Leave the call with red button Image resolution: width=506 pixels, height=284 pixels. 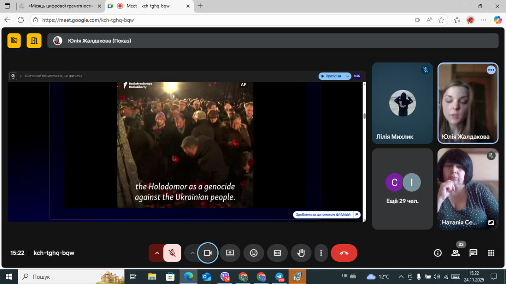[344, 253]
